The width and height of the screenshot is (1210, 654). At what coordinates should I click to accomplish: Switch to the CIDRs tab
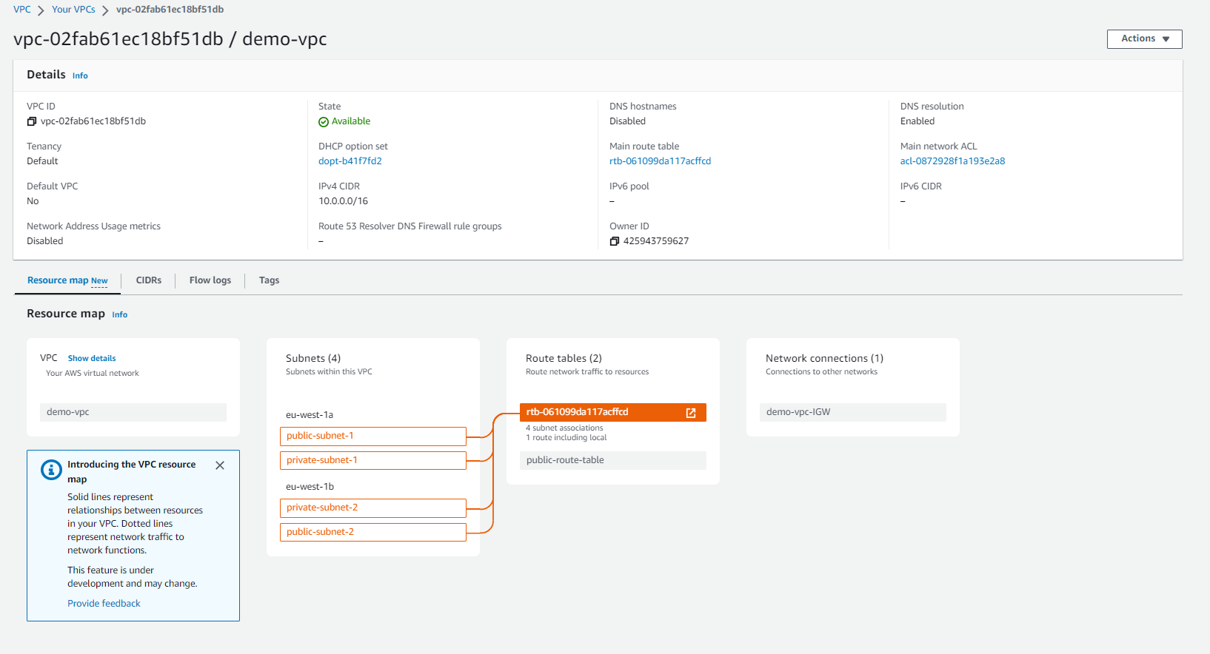(148, 280)
